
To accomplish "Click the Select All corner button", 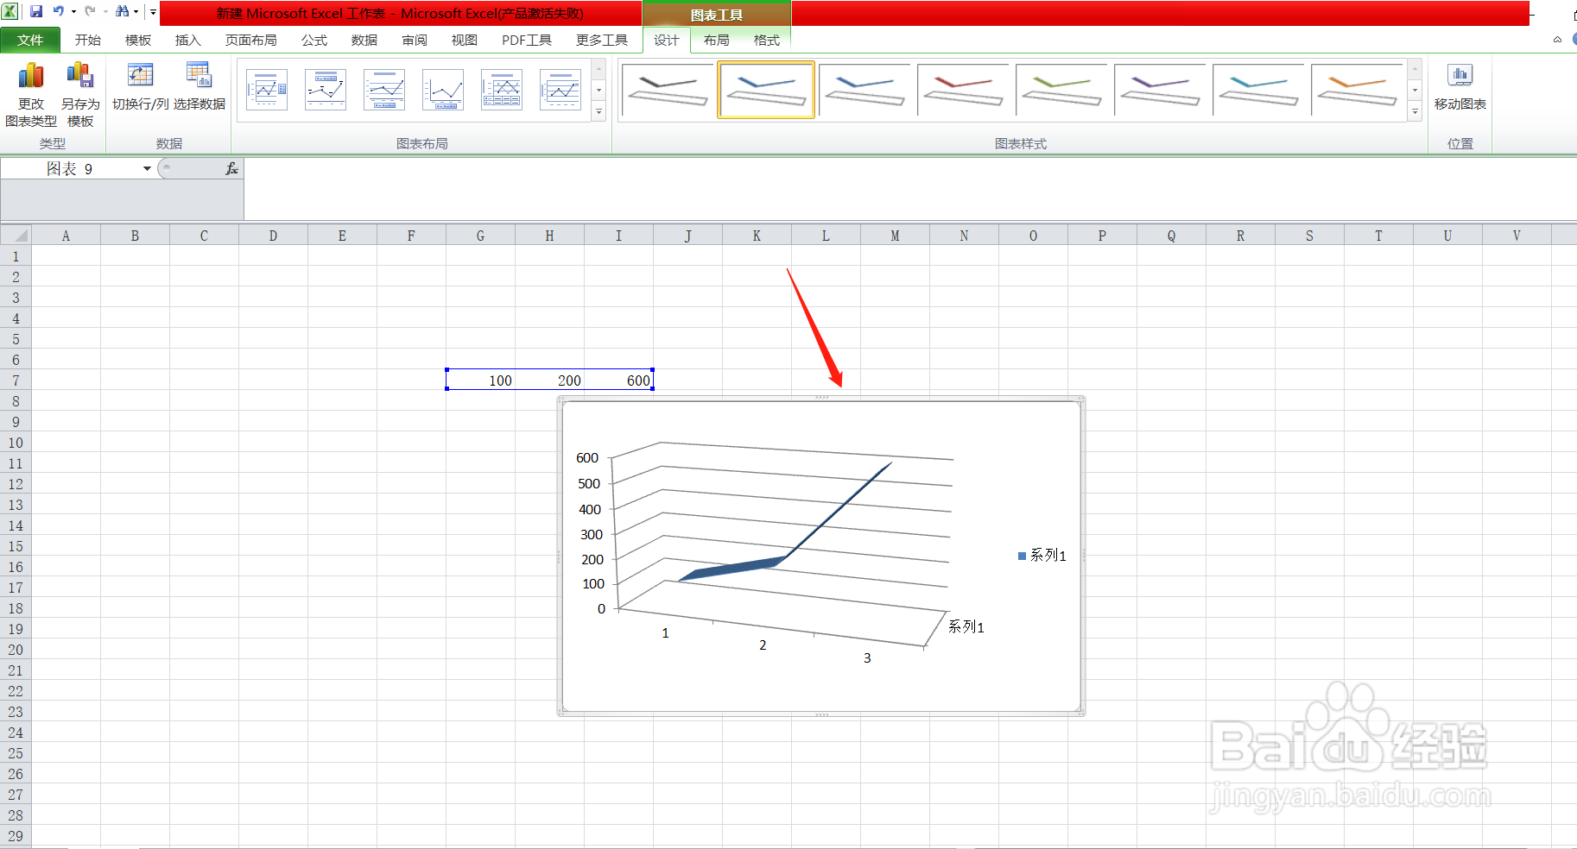I will (16, 235).
